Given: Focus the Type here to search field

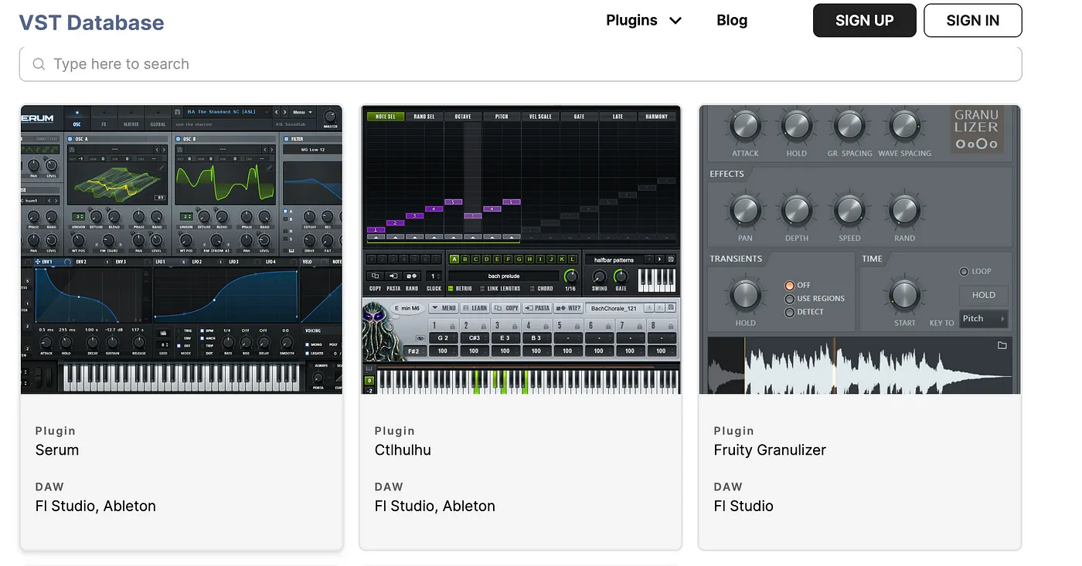Looking at the screenshot, I should point(520,64).
